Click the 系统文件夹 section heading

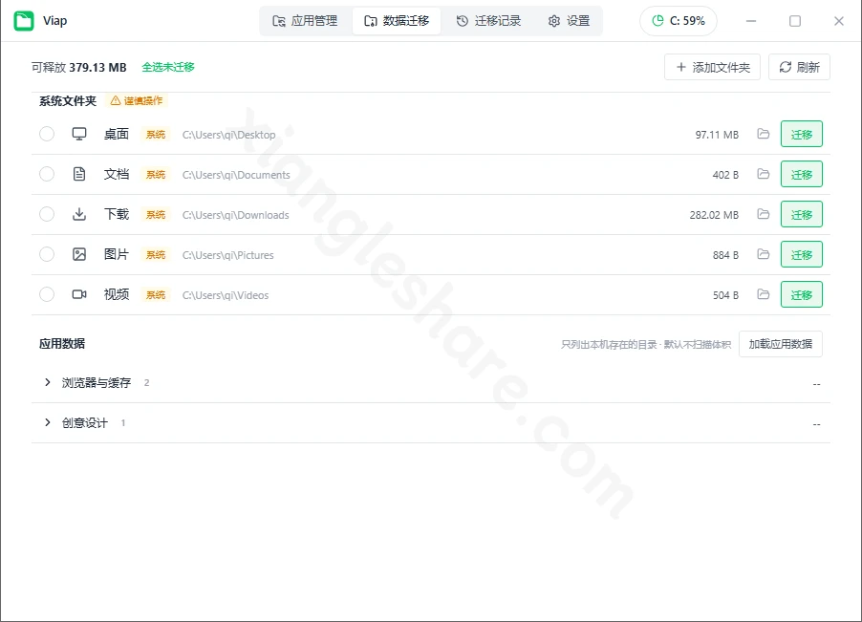click(x=68, y=100)
